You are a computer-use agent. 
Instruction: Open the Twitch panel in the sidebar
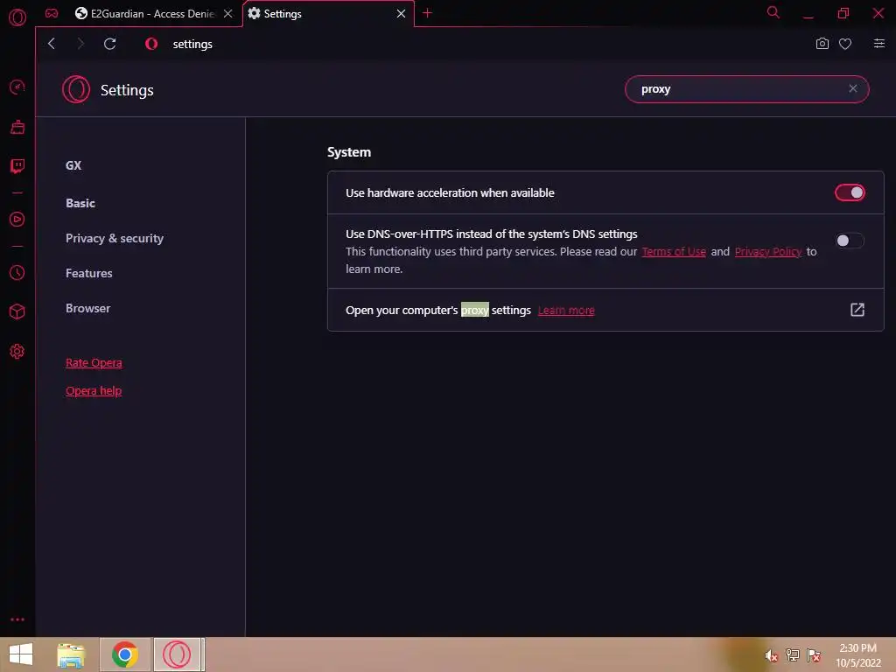click(17, 166)
